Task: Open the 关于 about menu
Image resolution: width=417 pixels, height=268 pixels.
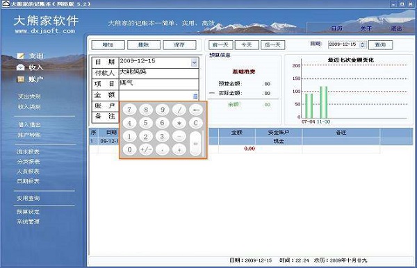Action: 366,28
